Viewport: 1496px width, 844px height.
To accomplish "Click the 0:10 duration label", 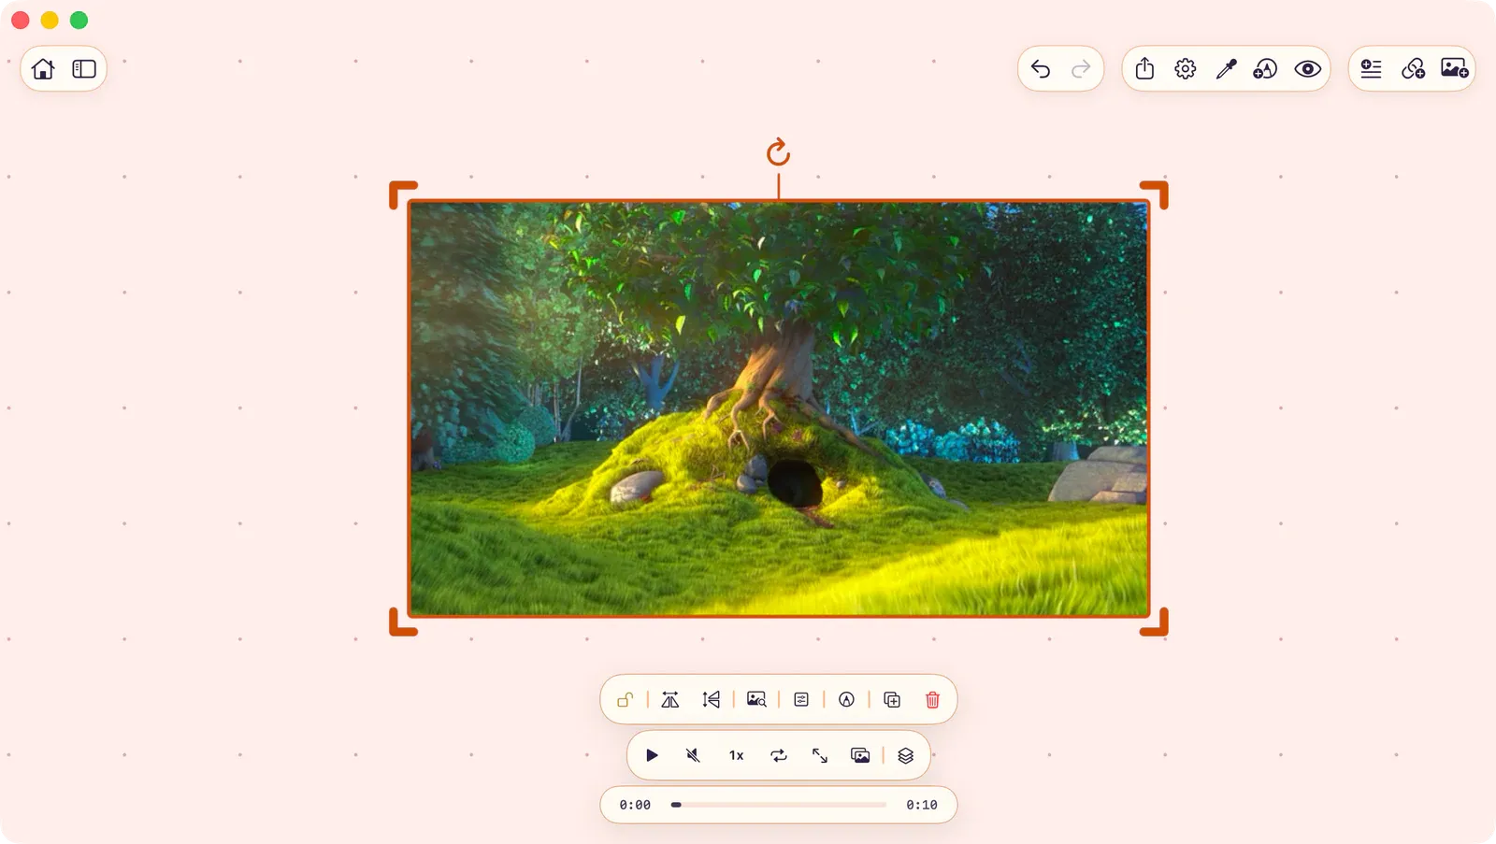I will (x=921, y=805).
